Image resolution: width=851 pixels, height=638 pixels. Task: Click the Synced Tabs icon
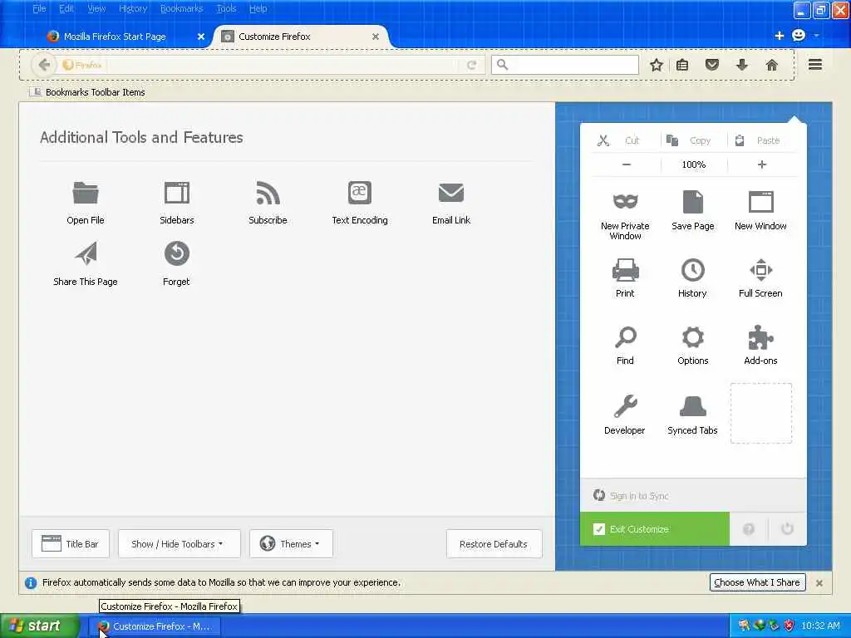693,406
